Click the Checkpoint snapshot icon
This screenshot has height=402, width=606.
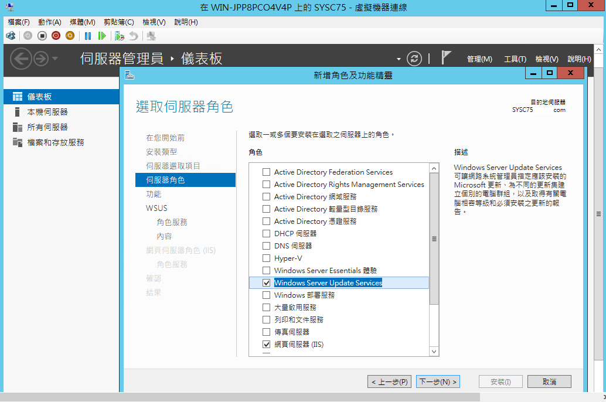[x=120, y=36]
